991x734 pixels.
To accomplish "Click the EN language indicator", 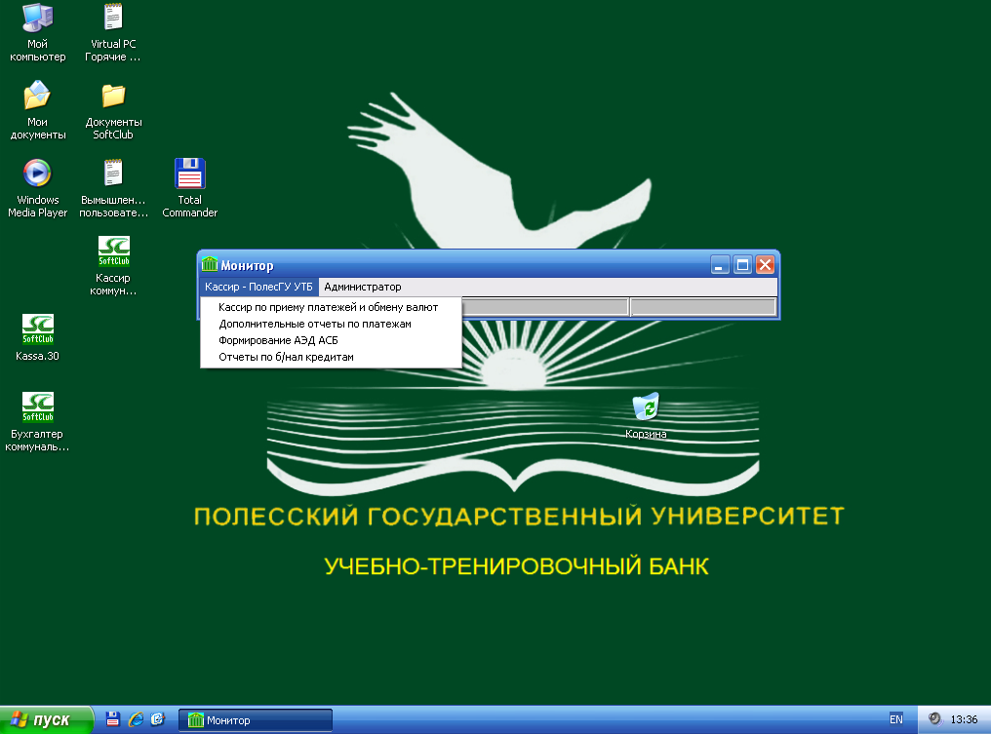I will pos(896,719).
